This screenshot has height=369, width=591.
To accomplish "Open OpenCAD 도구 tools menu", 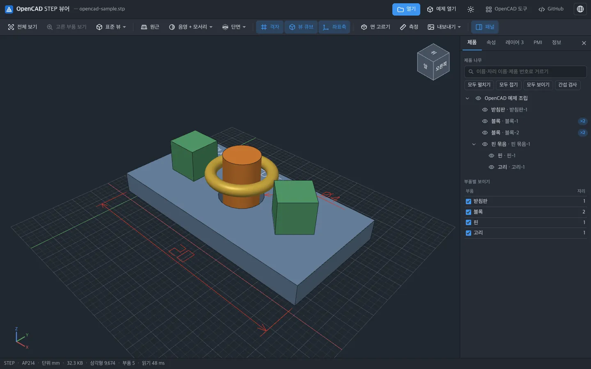I will (x=506, y=9).
